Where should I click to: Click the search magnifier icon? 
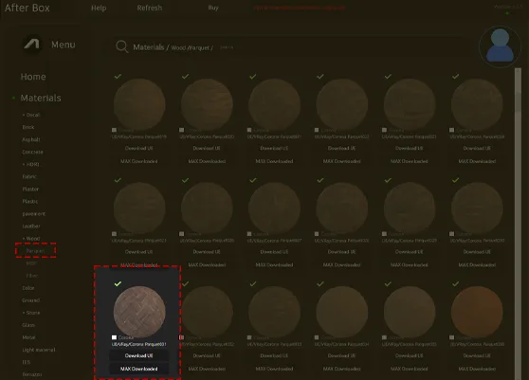121,46
